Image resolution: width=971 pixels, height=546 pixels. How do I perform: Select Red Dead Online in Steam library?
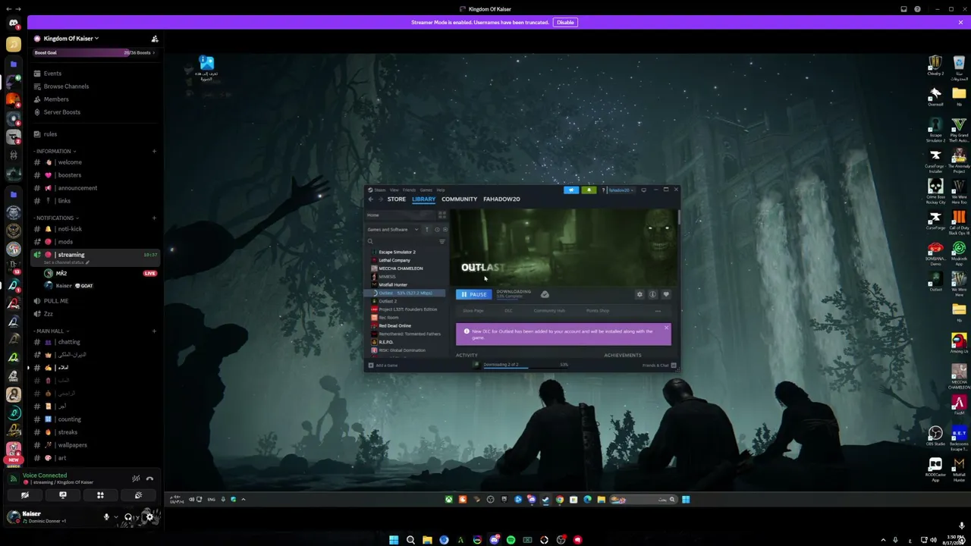pyautogui.click(x=394, y=325)
